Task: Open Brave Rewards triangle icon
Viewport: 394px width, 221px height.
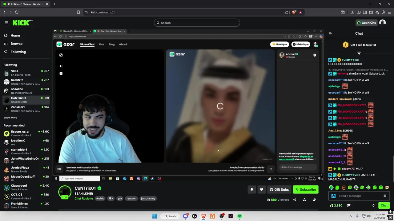Action: click(x=300, y=12)
